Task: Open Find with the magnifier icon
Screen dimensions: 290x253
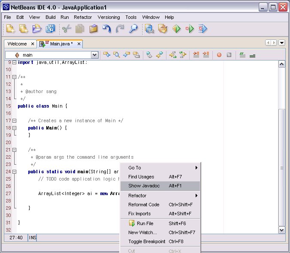Action: 133,29
